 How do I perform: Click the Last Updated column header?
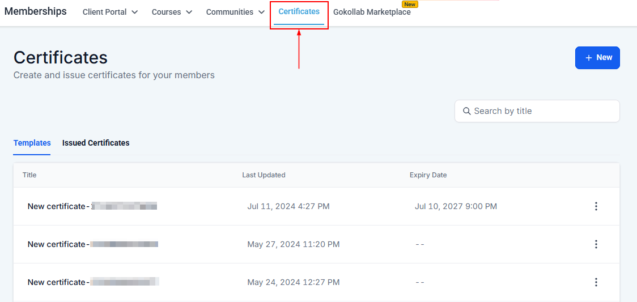[264, 175]
